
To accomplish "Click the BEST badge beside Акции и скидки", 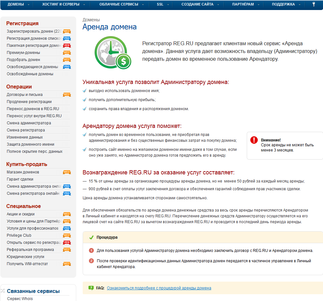I will [67, 214].
